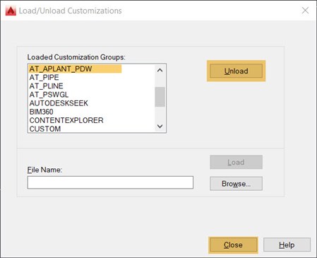Click the grayed-out Load button
Viewport: 317px width, 258px height.
(x=236, y=162)
